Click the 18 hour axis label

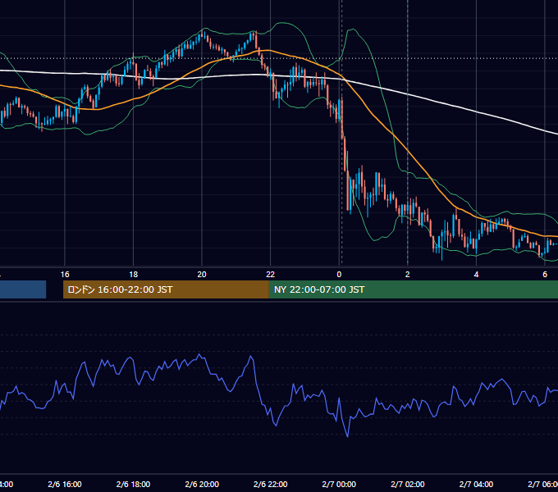point(134,275)
